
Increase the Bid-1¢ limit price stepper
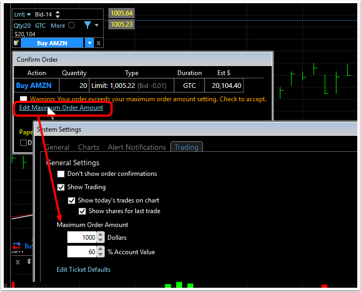58,12
